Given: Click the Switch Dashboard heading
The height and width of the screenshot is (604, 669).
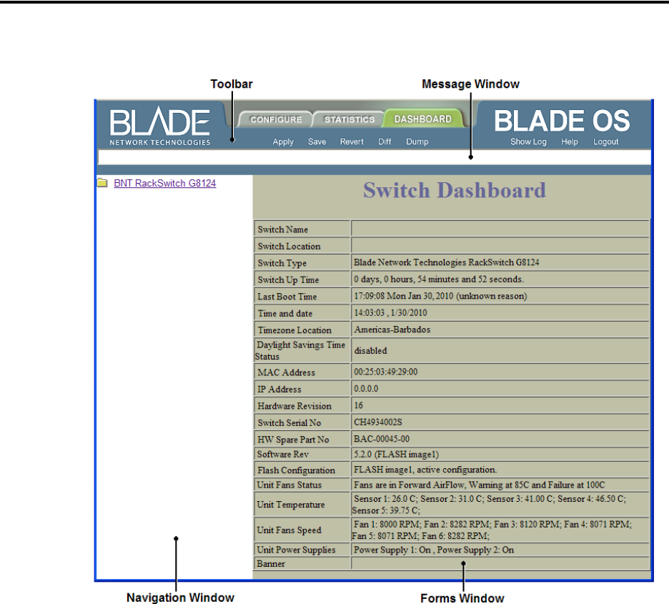Looking at the screenshot, I should [x=455, y=190].
